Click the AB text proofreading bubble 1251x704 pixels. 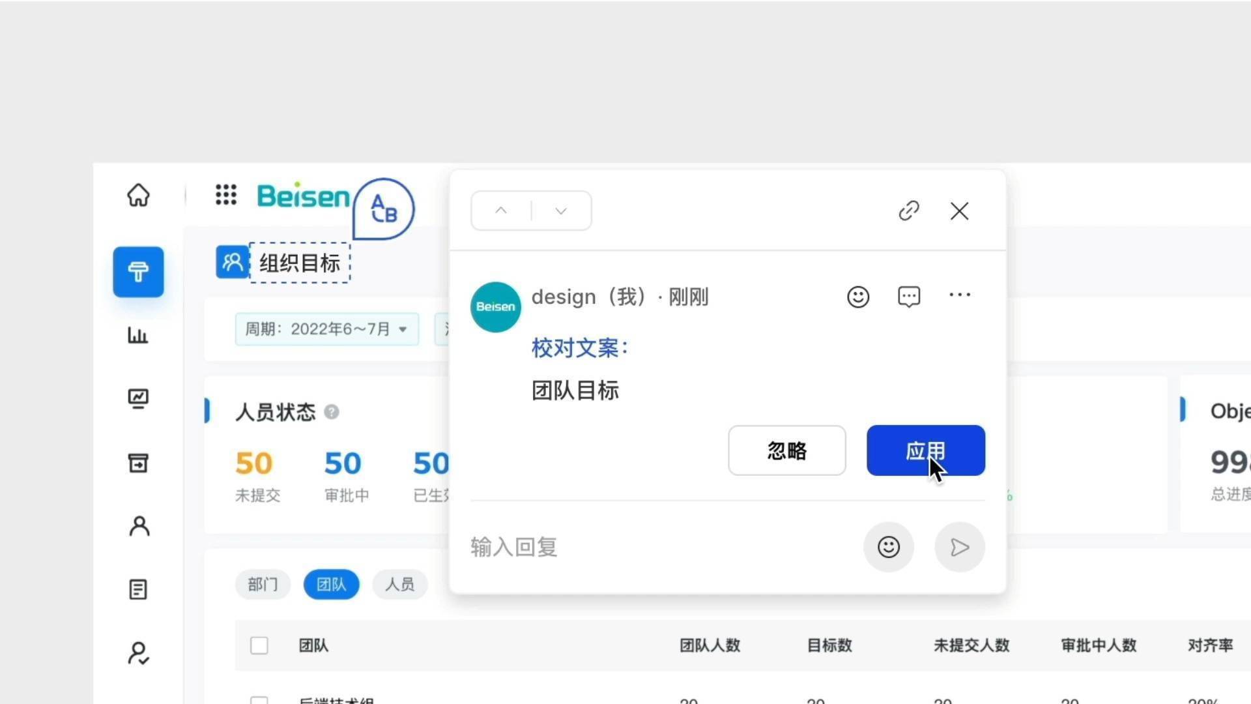click(384, 209)
